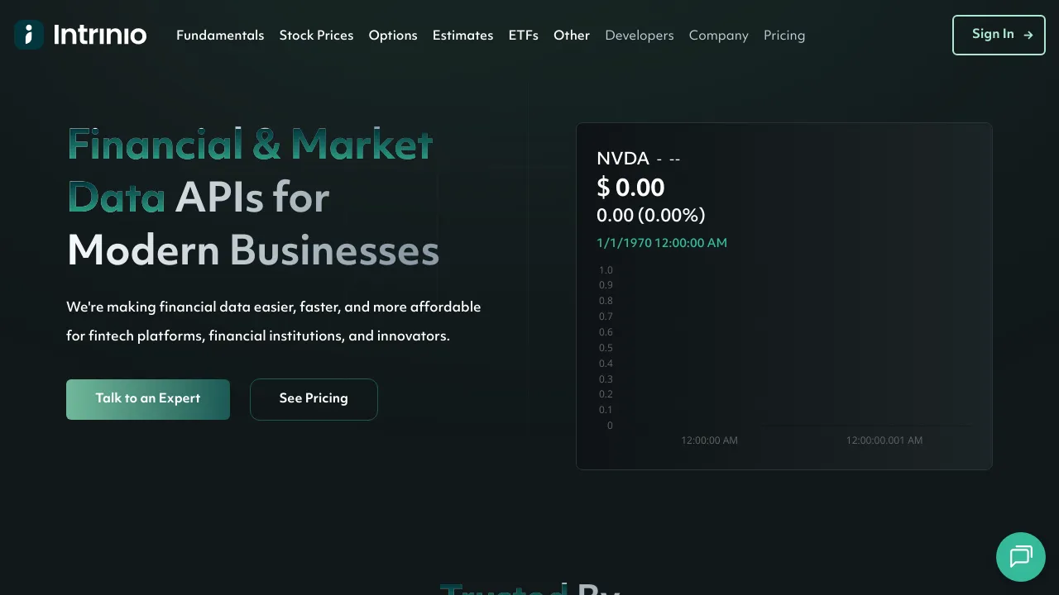Image resolution: width=1059 pixels, height=595 pixels.
Task: Click the 12:00:00.001 AM axis label
Action: click(884, 440)
